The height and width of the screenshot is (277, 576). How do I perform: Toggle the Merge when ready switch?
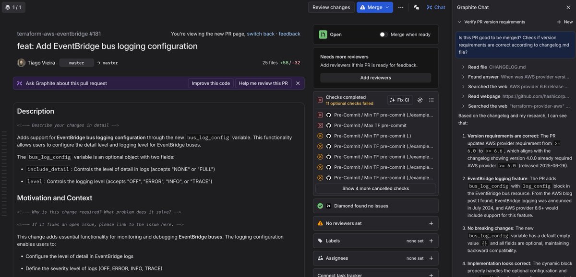[x=383, y=35]
